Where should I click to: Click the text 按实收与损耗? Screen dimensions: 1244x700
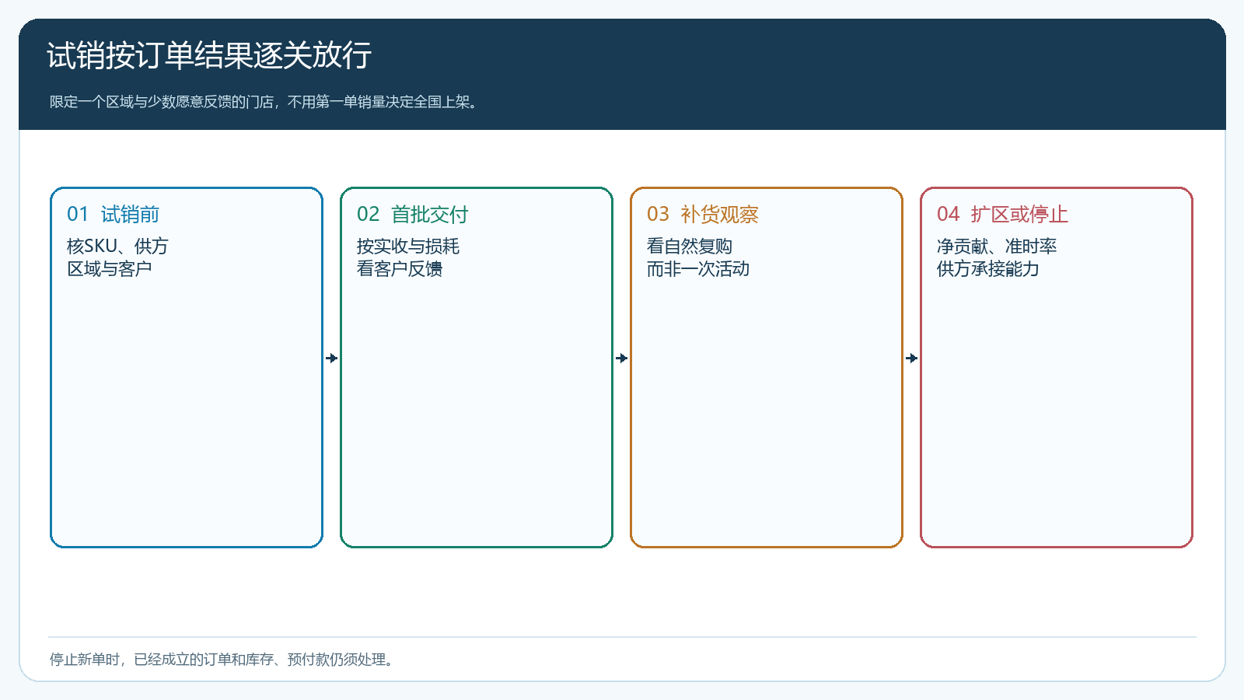tap(408, 247)
